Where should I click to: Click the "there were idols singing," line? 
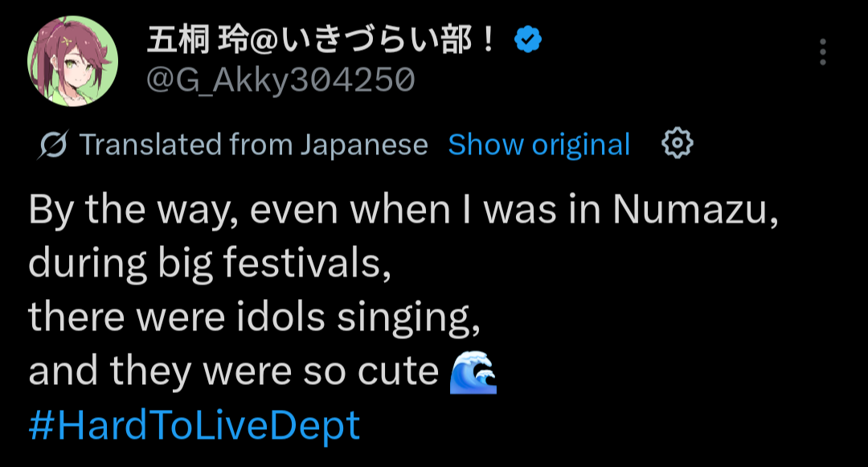pos(254,318)
